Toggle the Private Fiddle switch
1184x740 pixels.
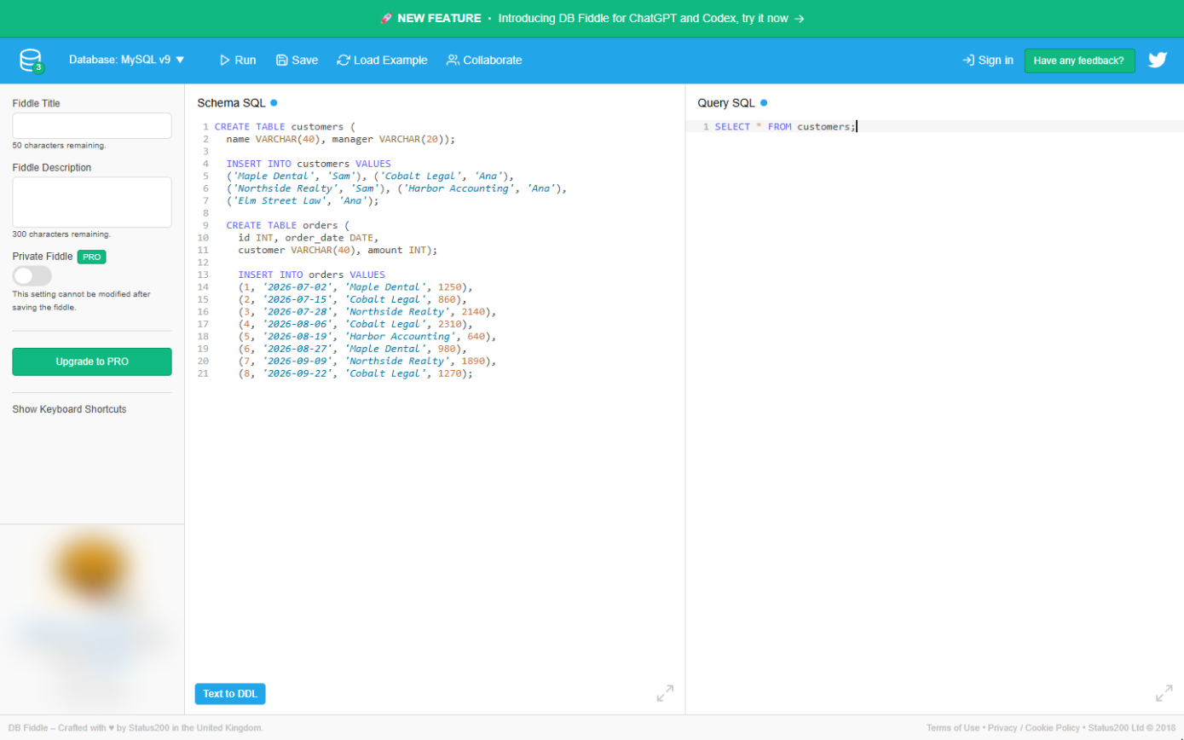click(32, 275)
